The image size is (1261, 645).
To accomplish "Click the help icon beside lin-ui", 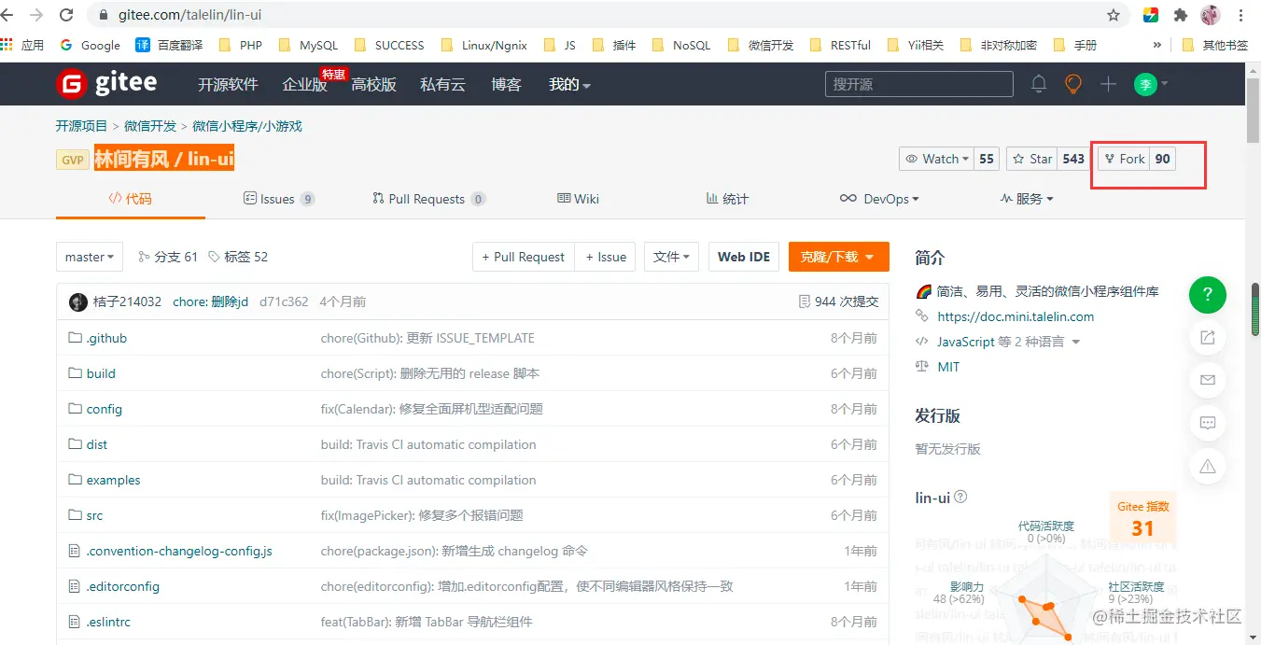I will (960, 498).
